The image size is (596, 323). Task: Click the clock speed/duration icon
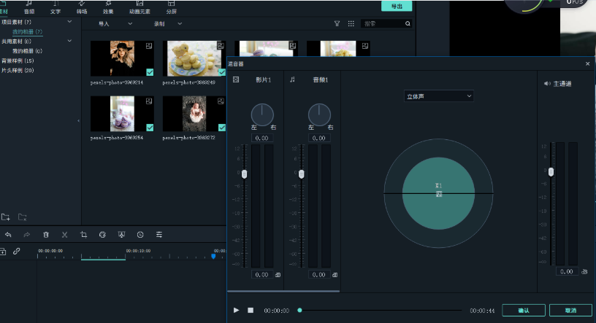click(140, 235)
